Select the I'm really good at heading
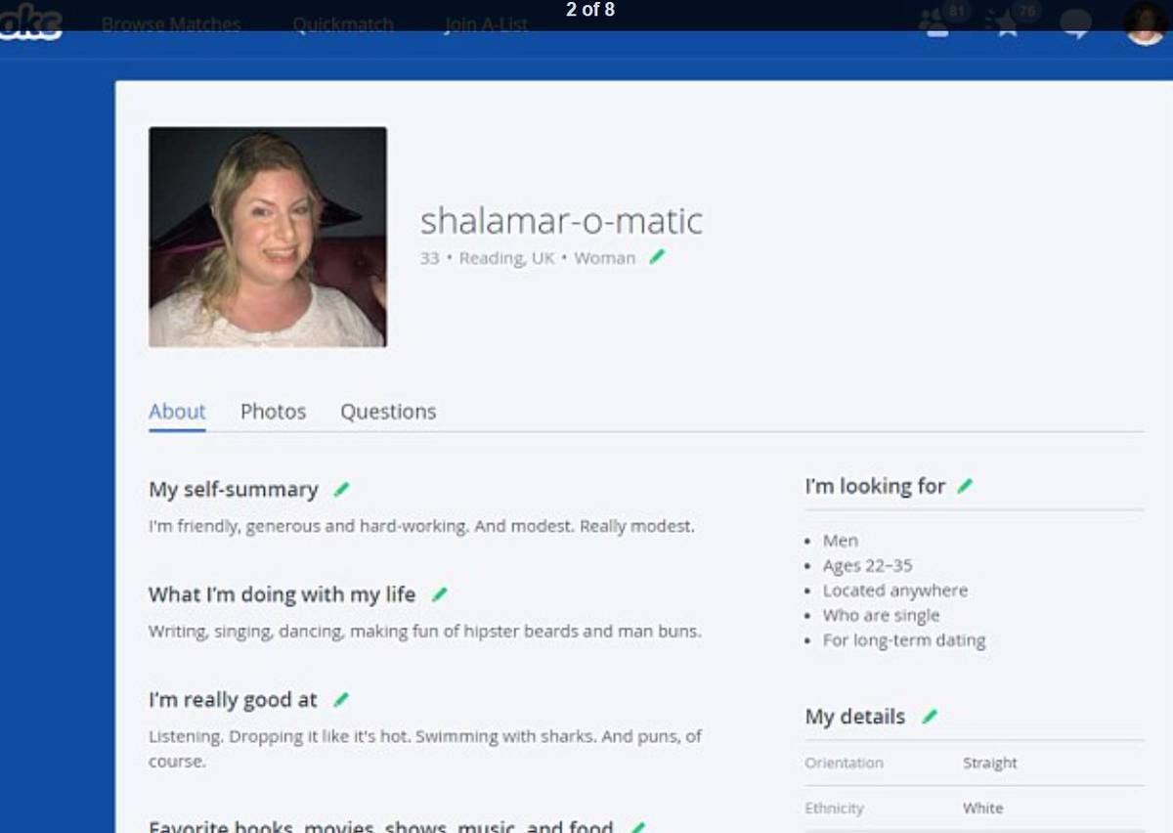This screenshot has height=833, width=1173. point(233,700)
